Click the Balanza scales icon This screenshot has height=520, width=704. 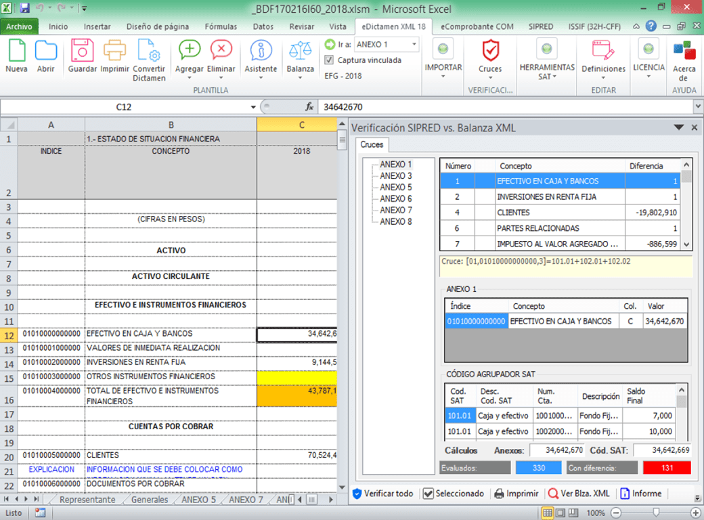click(301, 51)
